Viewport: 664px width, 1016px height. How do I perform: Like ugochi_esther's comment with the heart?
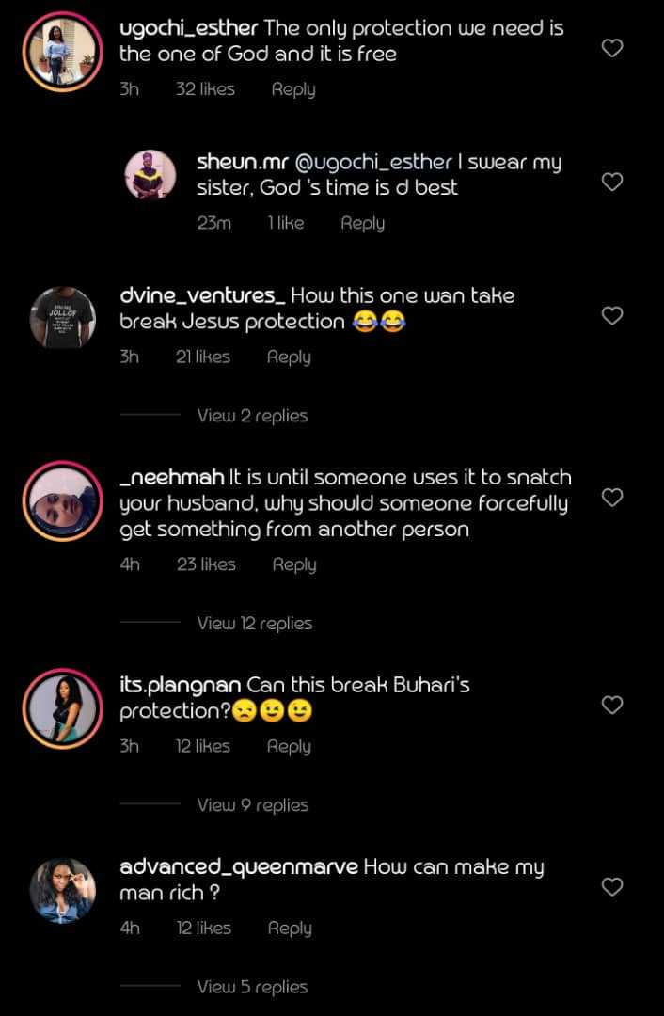tap(612, 48)
